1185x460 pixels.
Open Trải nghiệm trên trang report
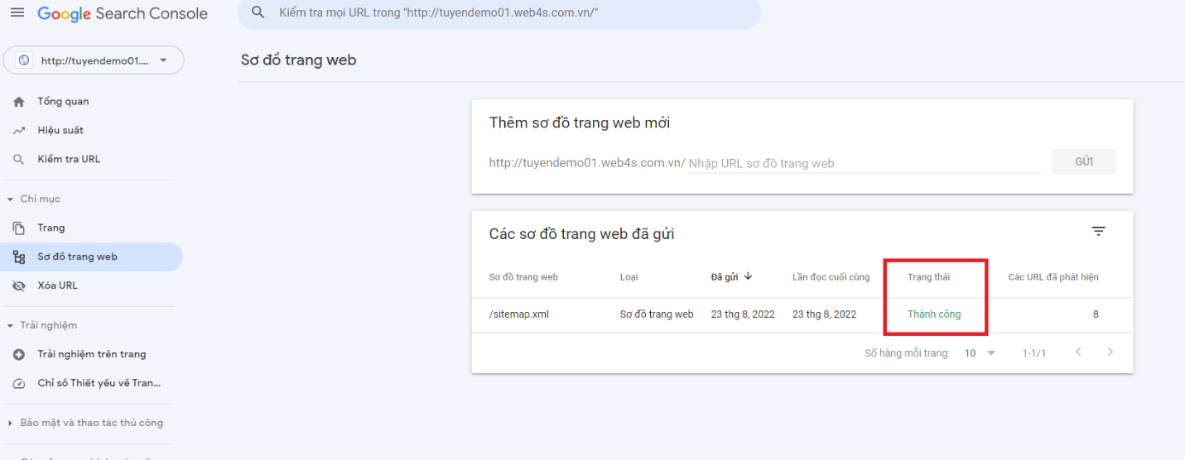91,355
